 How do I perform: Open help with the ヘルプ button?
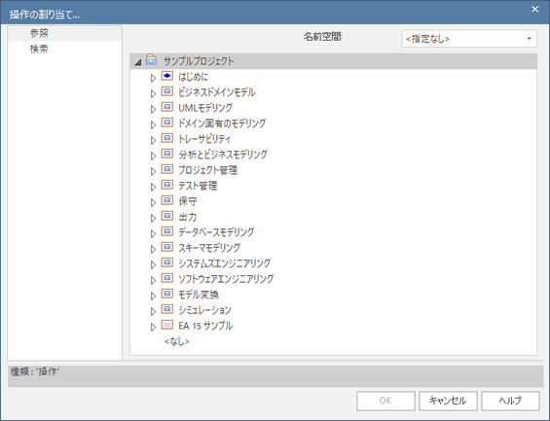510,401
